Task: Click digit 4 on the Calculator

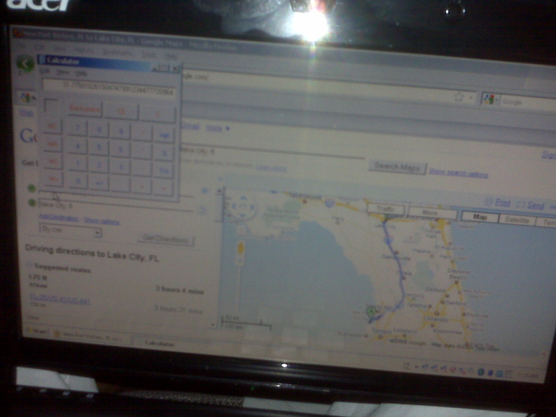Action: click(78, 146)
